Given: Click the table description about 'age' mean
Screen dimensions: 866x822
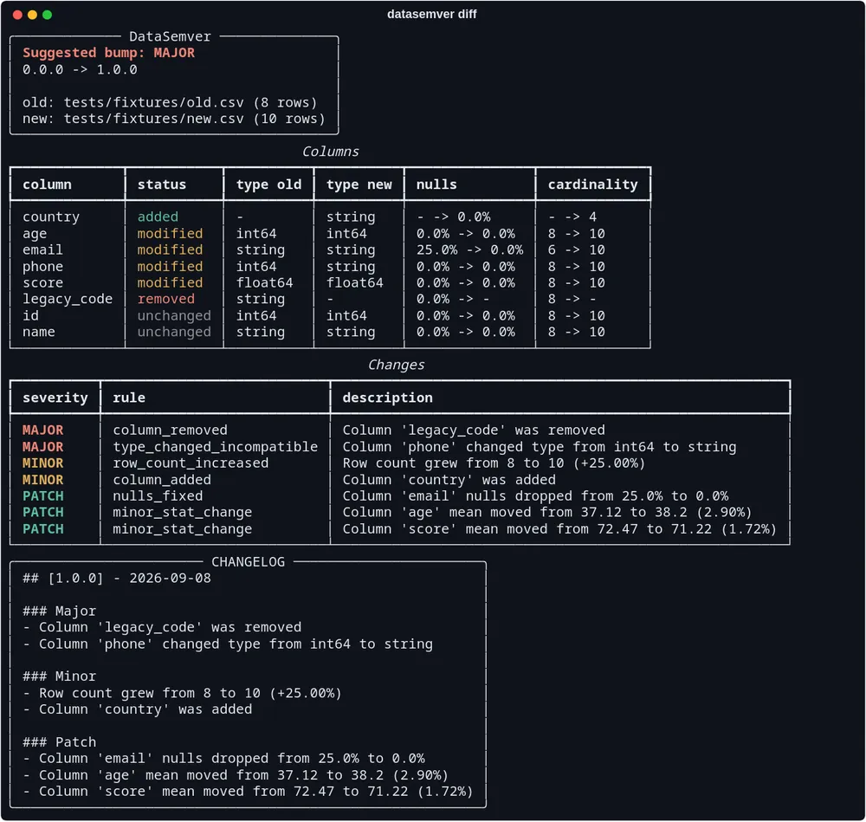Looking at the screenshot, I should 546,513.
